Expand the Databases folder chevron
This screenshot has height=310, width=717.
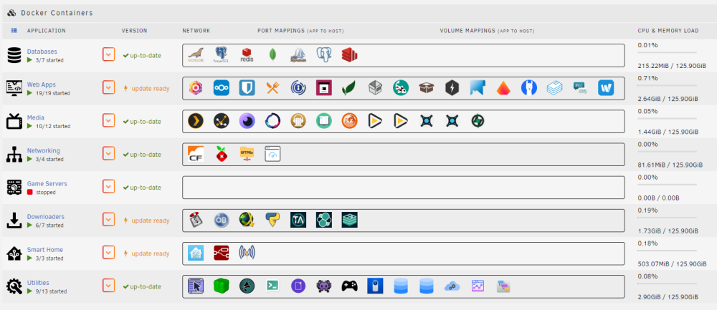108,55
